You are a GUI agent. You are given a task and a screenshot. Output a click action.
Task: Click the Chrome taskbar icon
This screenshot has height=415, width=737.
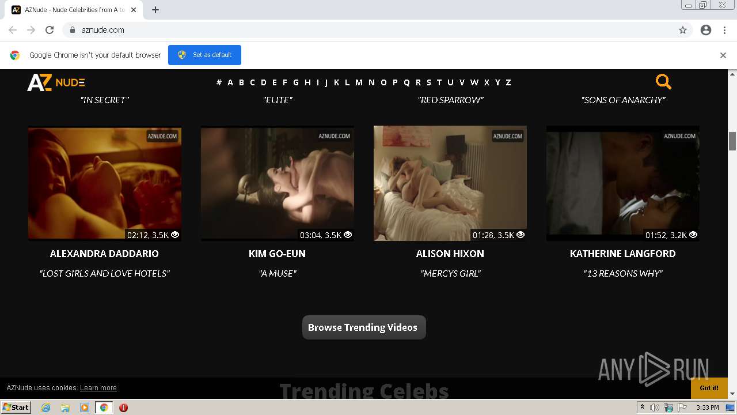tap(104, 408)
